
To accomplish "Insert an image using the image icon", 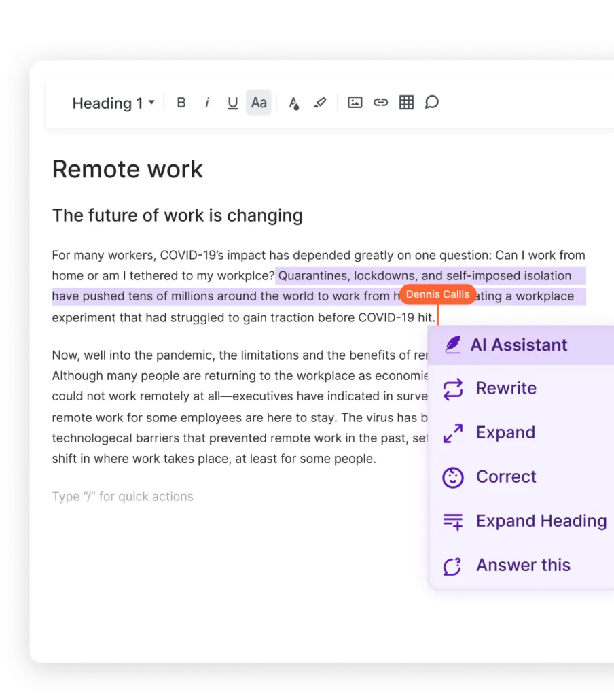I will pyautogui.click(x=355, y=103).
